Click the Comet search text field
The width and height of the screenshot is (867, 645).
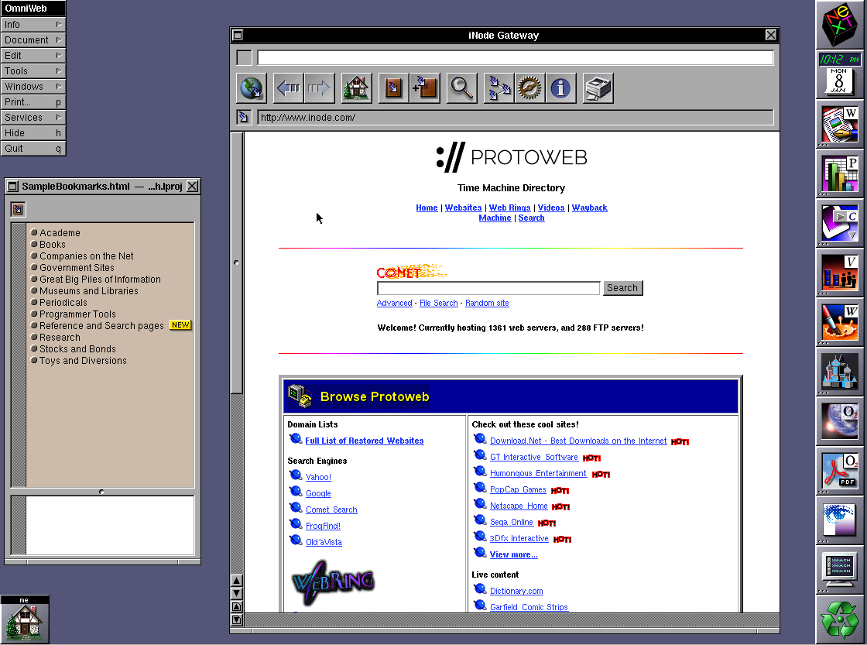pyautogui.click(x=488, y=288)
